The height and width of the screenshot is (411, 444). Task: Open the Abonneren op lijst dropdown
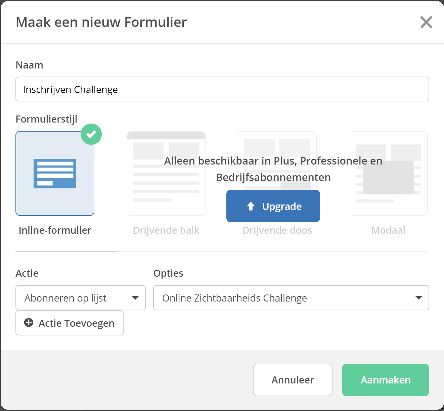point(81,298)
